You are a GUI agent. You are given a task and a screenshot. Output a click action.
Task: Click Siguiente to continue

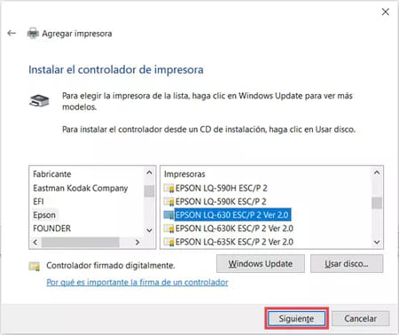click(296, 318)
